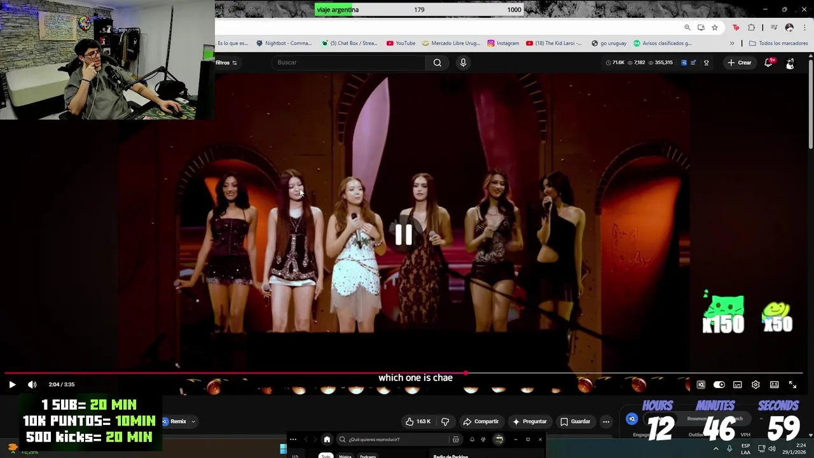Screen dimensions: 814x458
Task: Click the vidIQ blue icon in the header
Action: [x=684, y=62]
